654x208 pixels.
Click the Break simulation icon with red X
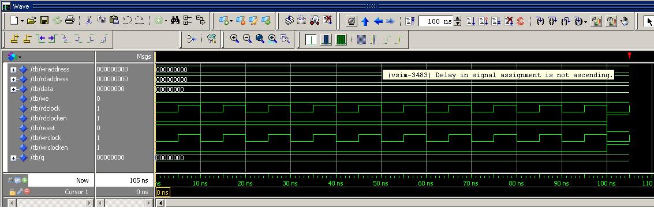click(508, 21)
